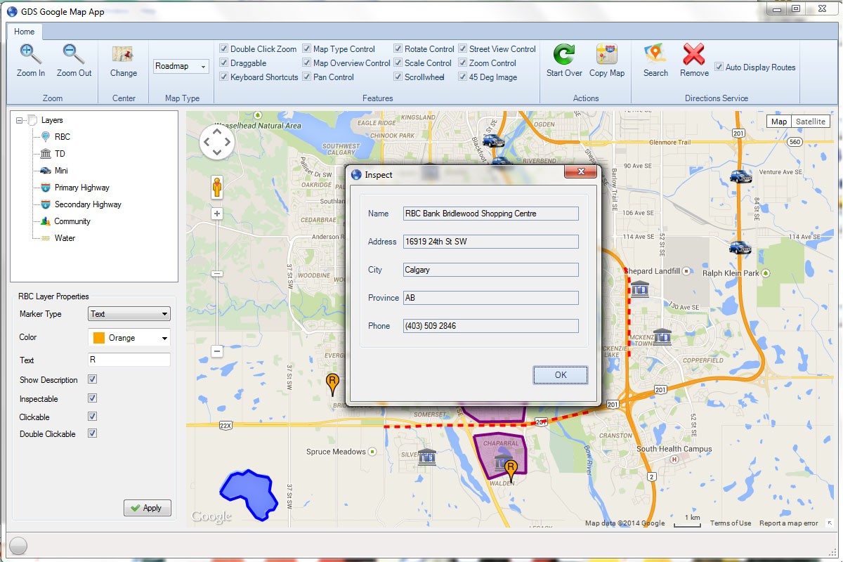Click the bank marker in McKenzie Towne
Image resolution: width=843 pixels, height=562 pixels.
662,336
